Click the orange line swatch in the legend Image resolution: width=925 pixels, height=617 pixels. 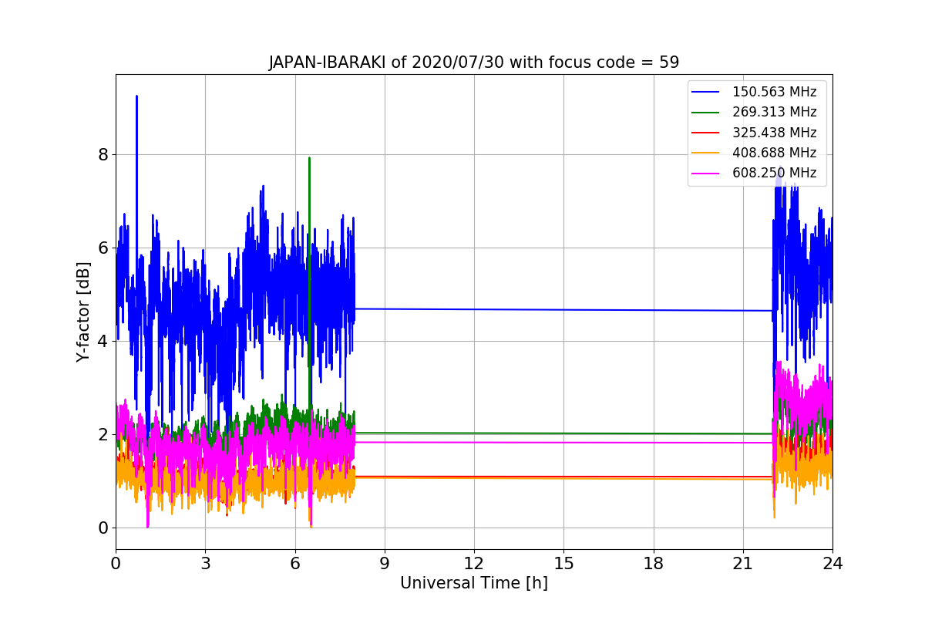707,153
